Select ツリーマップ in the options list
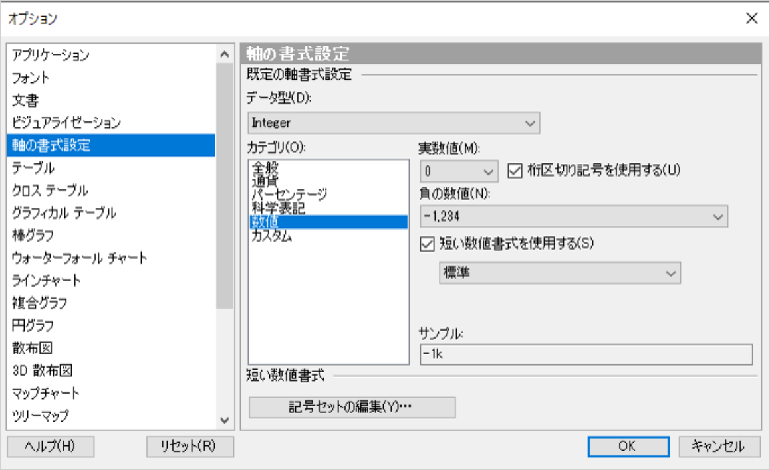770x470 pixels. pos(111,416)
